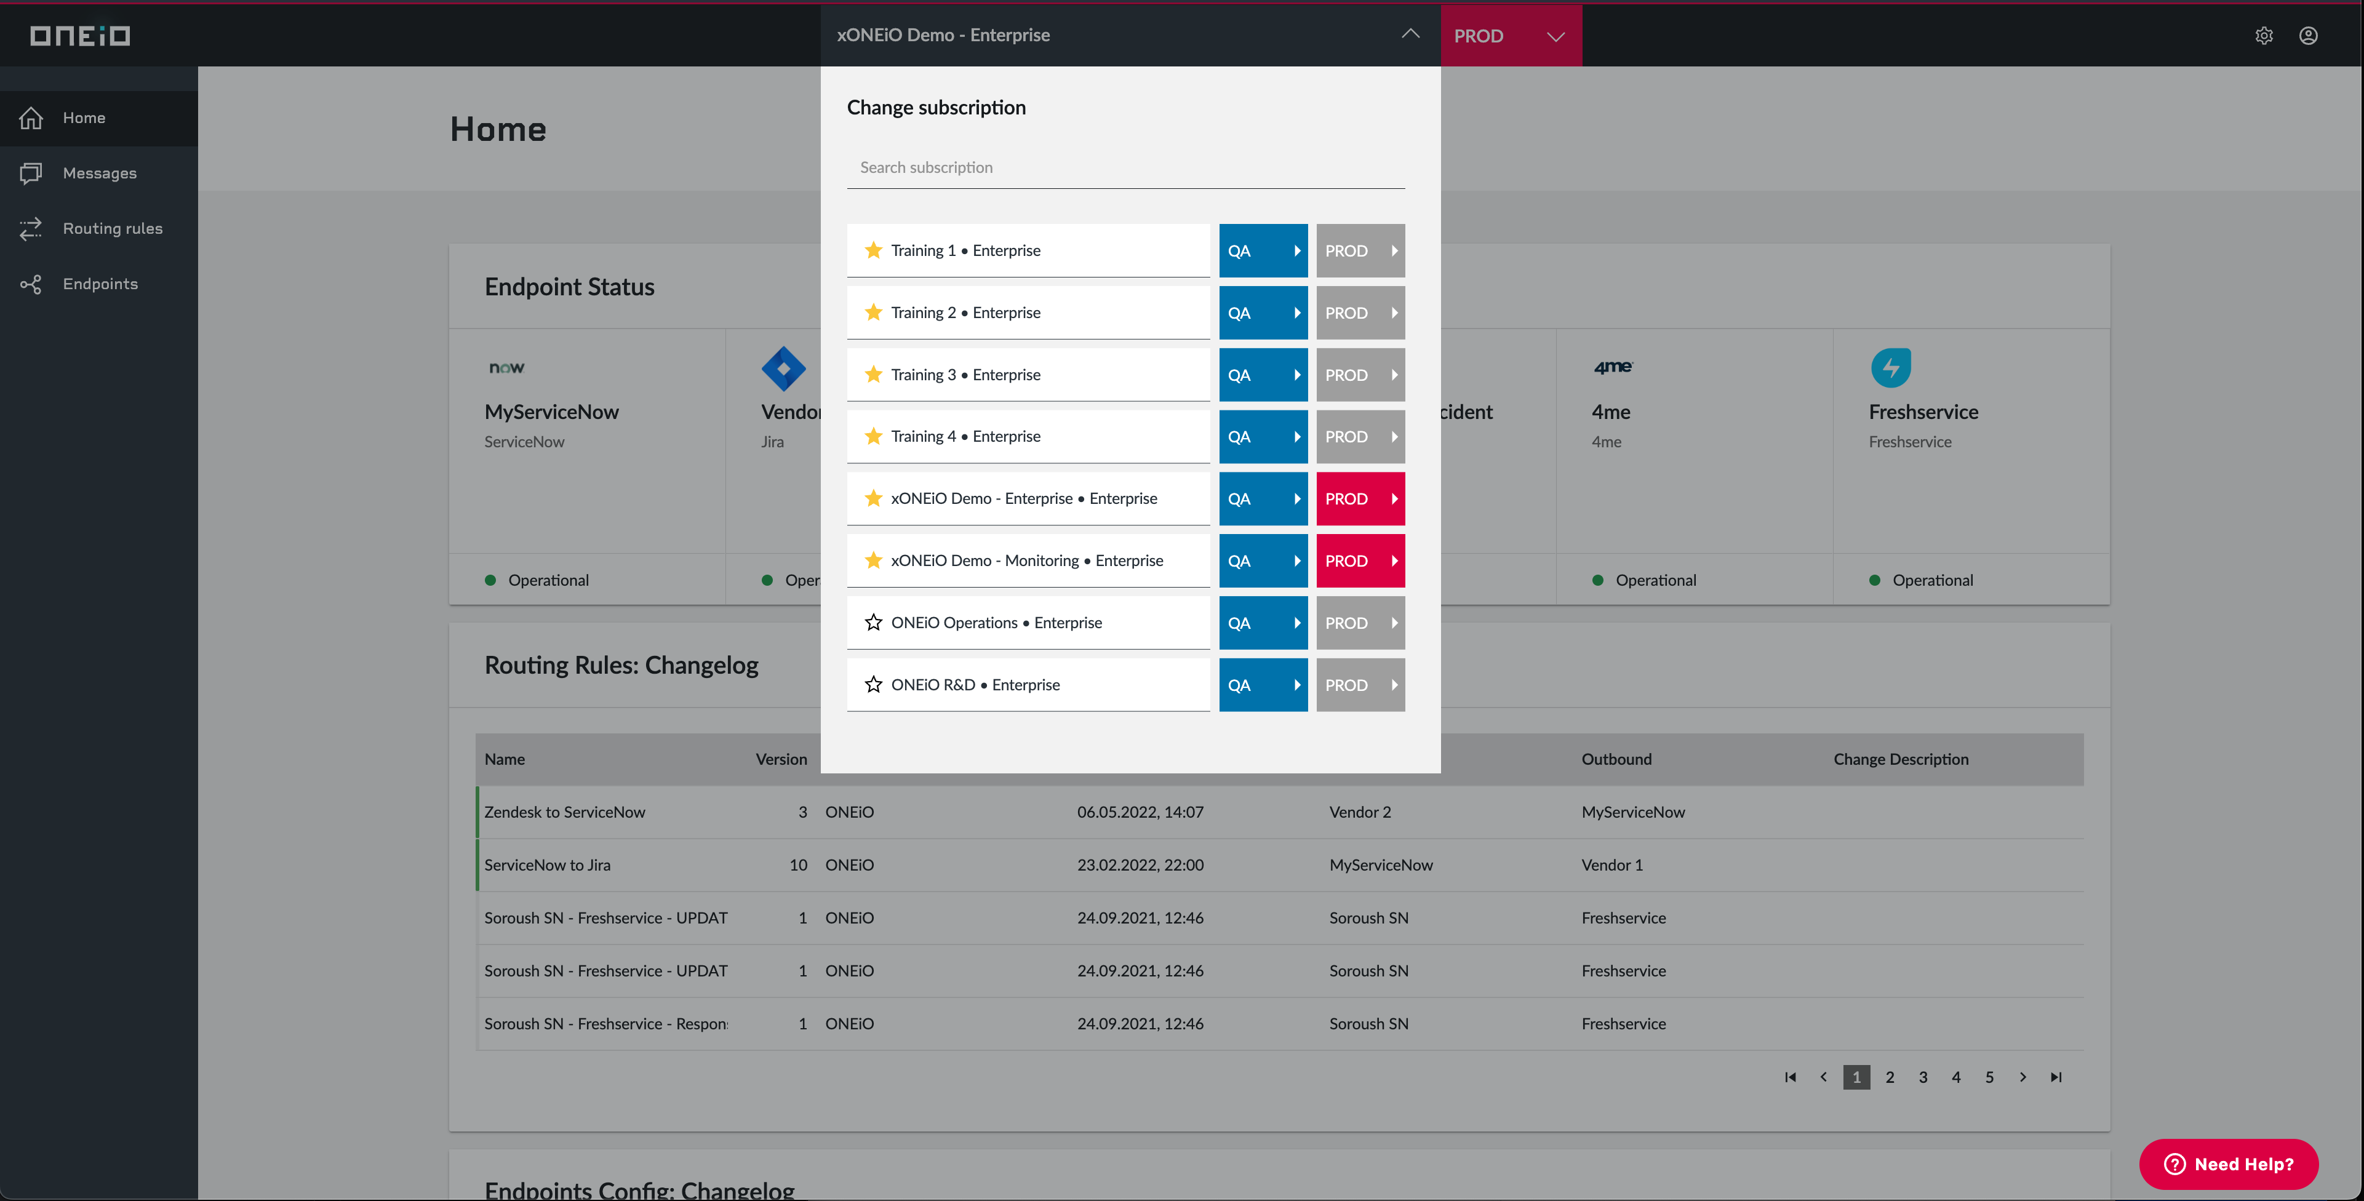Open QA environment for Training 1

click(1263, 250)
